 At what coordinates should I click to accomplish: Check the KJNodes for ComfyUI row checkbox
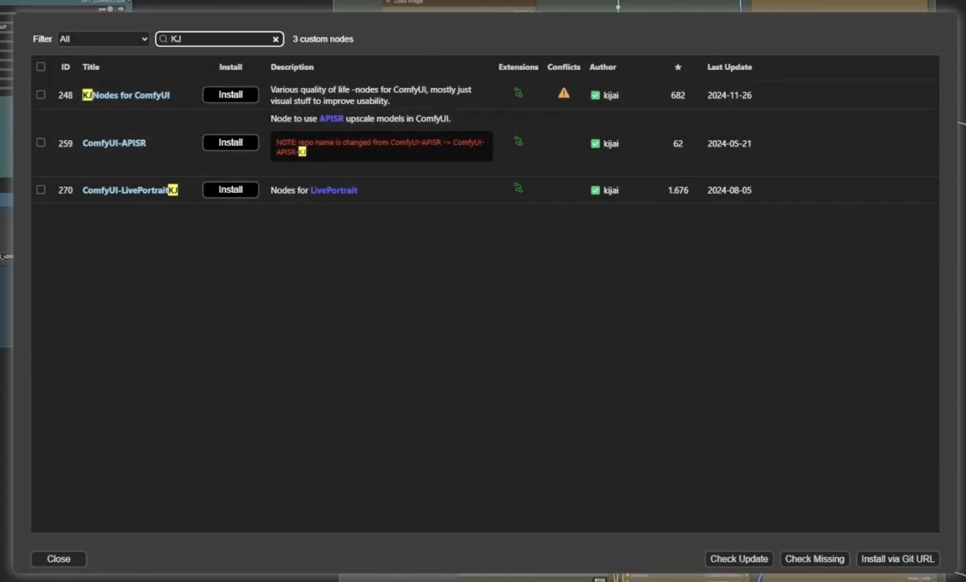tap(41, 95)
